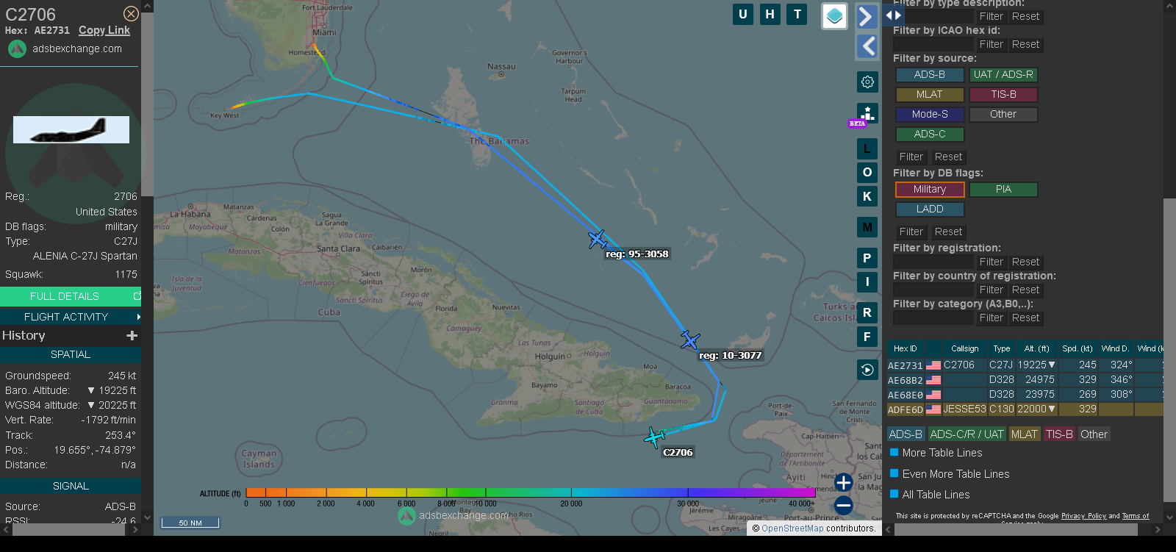Screen dimensions: 1176x552
Task: Sort table by Type column
Action: point(1001,348)
